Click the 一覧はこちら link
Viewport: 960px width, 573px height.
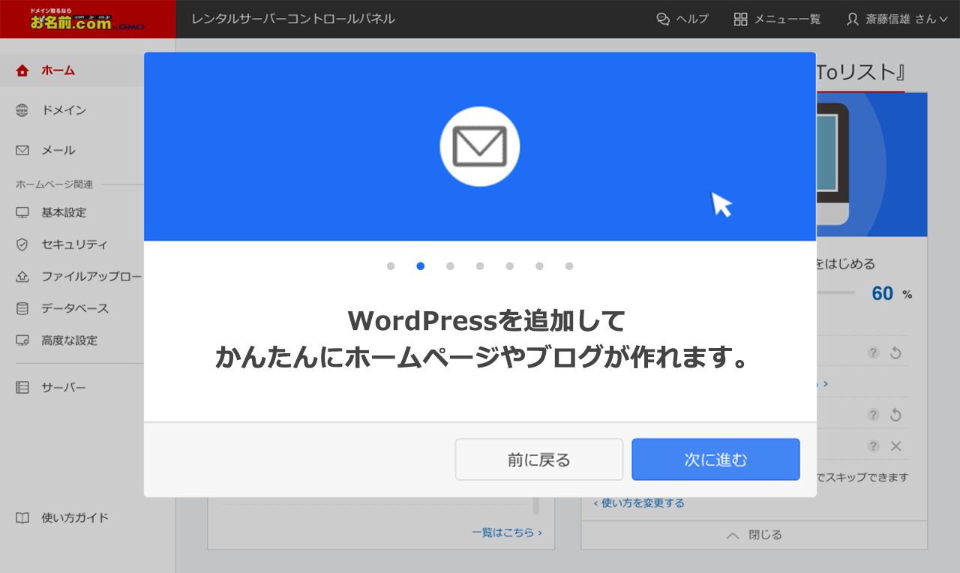507,532
